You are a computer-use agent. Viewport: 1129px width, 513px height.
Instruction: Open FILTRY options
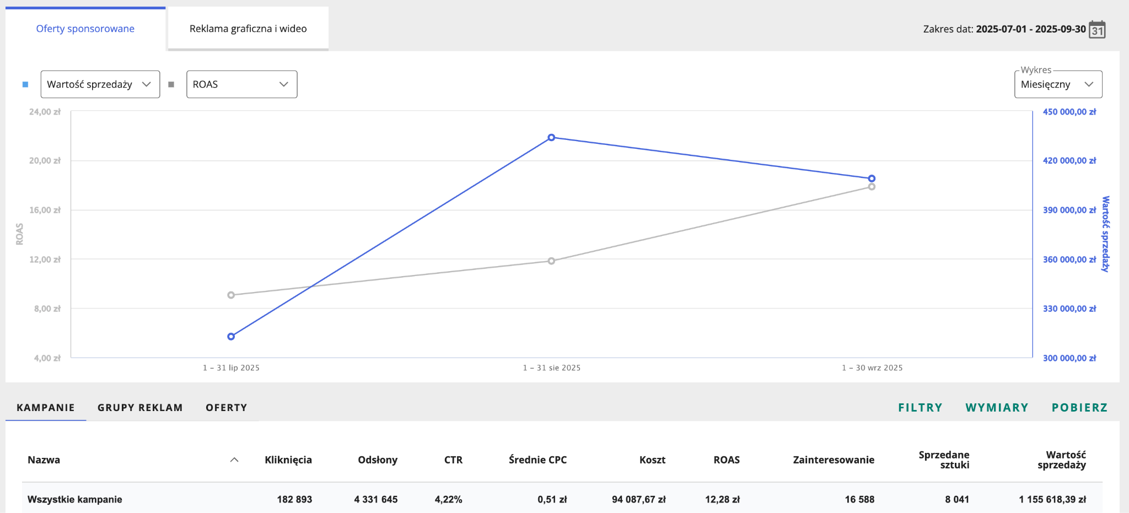[920, 407]
